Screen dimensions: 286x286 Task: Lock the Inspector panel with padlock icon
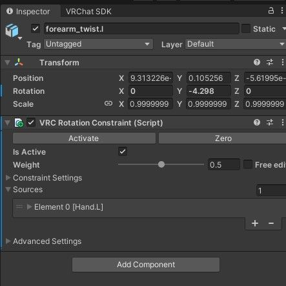coord(271,10)
